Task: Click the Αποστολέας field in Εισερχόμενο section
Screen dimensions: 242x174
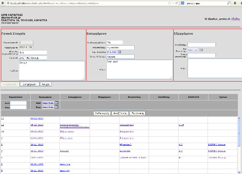Action: point(121,47)
